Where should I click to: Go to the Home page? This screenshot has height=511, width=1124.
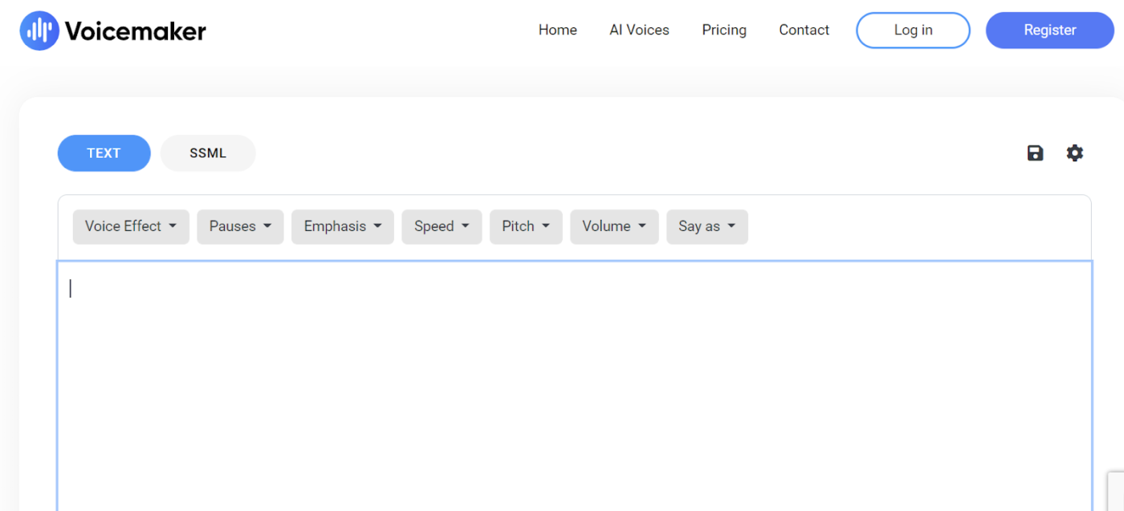point(557,30)
